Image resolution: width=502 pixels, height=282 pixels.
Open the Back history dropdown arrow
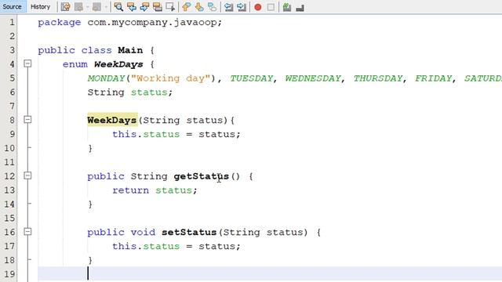pos(87,7)
